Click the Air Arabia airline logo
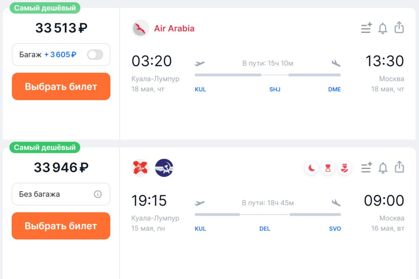 [x=140, y=28]
